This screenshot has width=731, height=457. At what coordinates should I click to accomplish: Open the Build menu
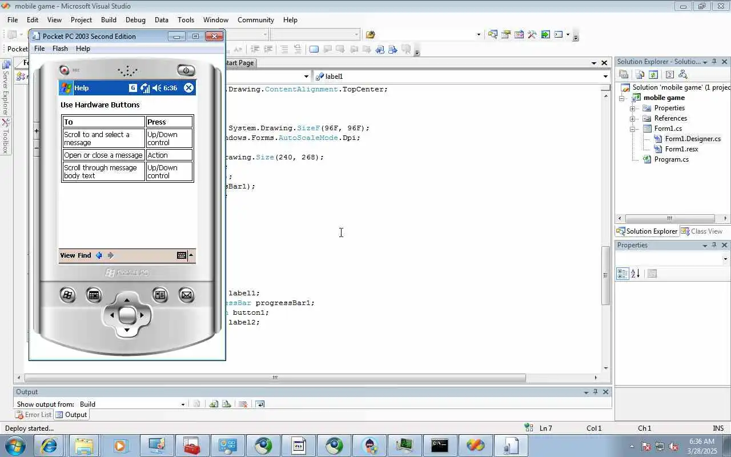pos(109,19)
